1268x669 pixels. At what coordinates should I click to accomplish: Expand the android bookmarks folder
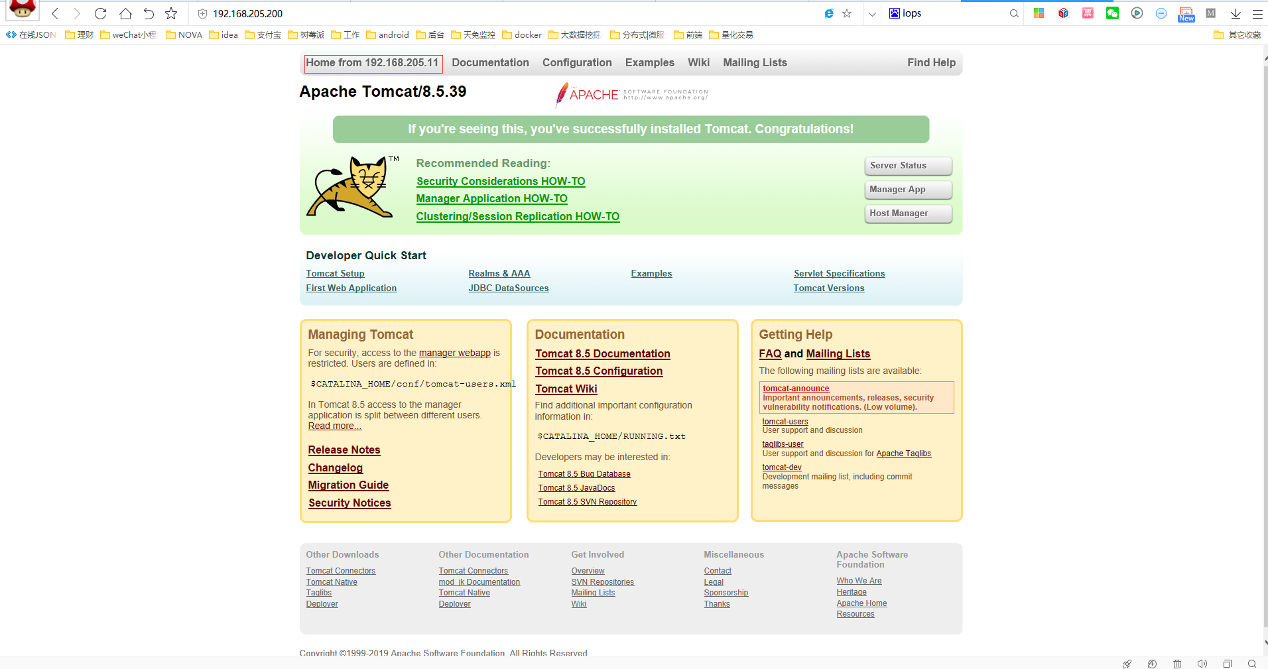387,35
